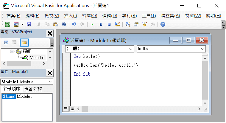Click the MsgBox Len code line

(106, 65)
